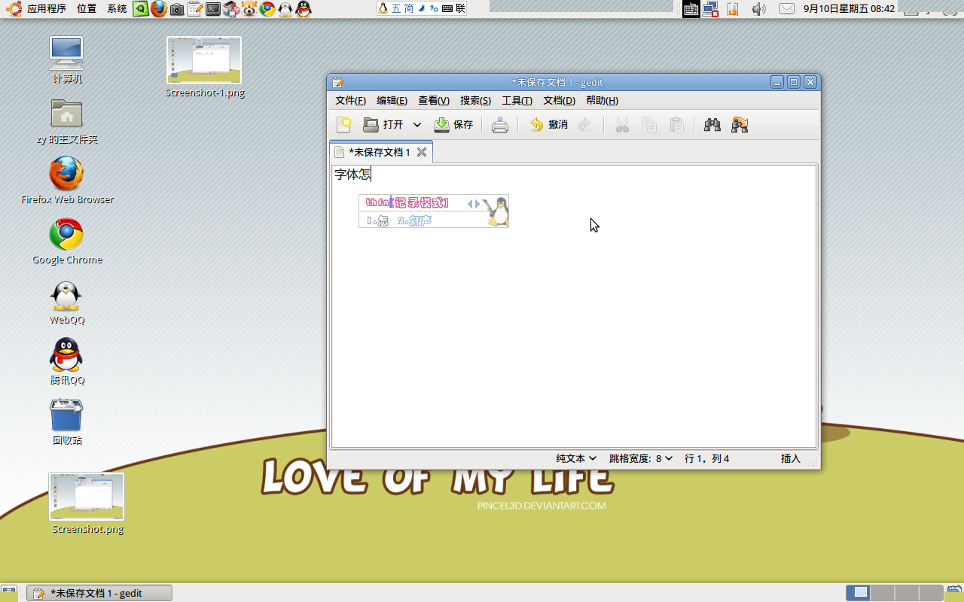
Task: Click the mail envelope indicator
Action: pos(786,9)
